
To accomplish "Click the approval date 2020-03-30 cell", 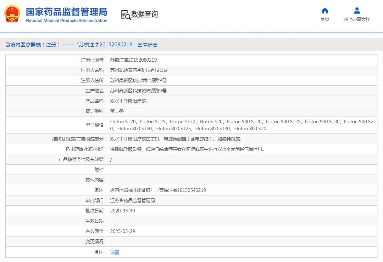I will pyautogui.click(x=123, y=211).
